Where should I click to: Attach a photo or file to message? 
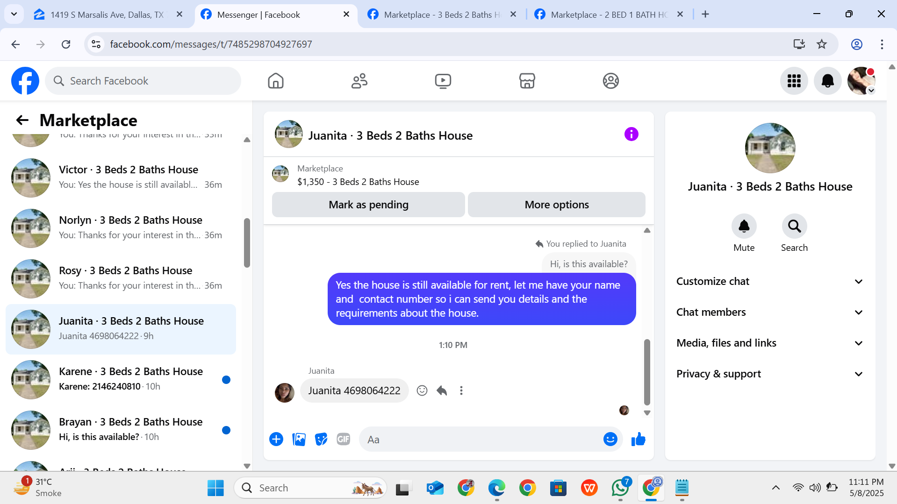coord(299,439)
